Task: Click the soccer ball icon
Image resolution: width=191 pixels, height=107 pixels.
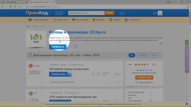Action: click(126, 20)
